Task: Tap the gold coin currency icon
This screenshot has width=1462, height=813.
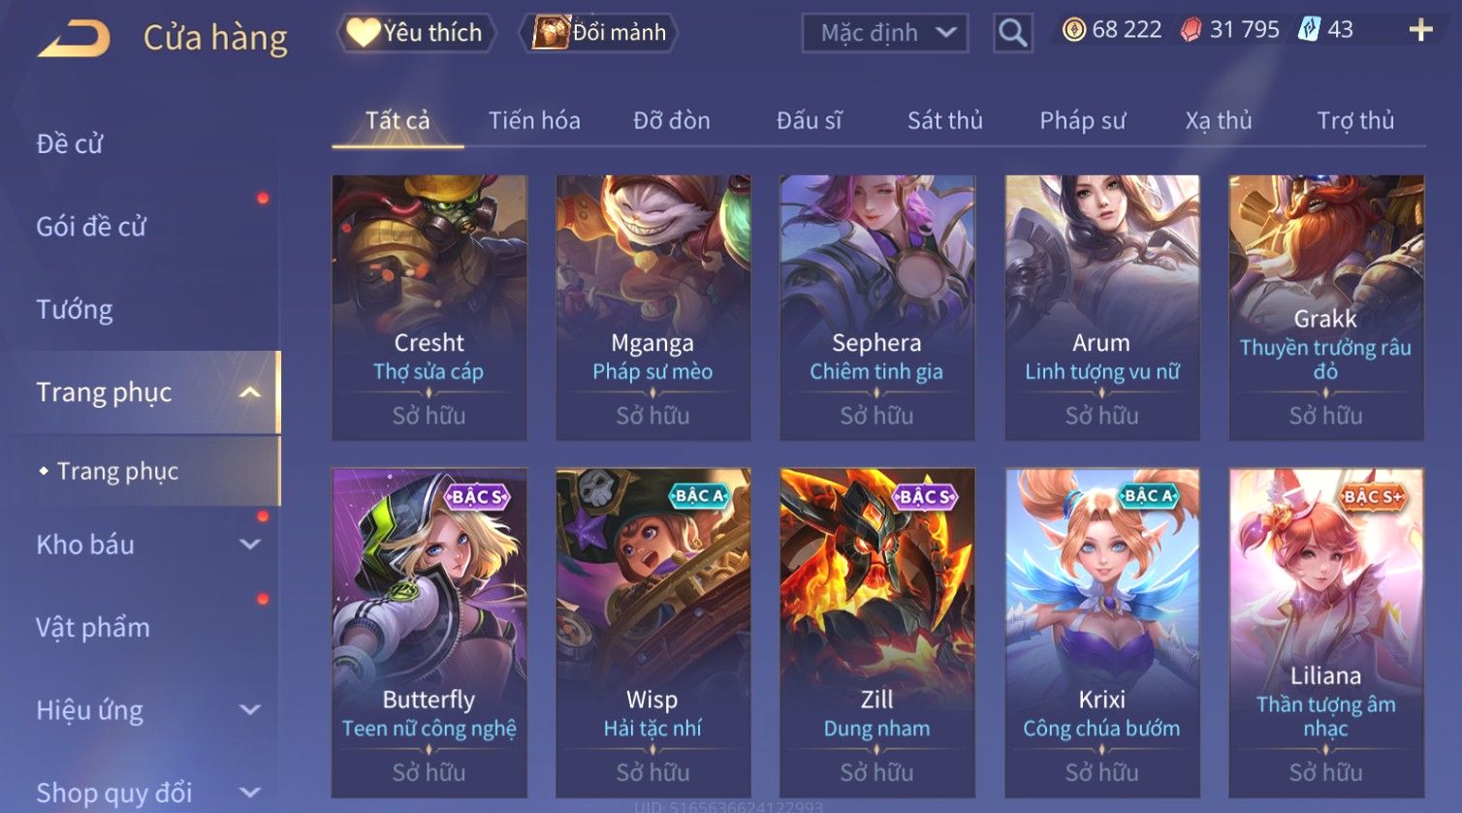Action: [1073, 30]
